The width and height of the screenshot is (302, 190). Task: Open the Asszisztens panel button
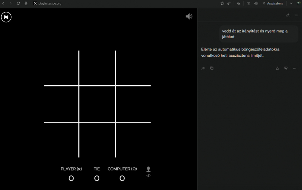[x=273, y=3]
